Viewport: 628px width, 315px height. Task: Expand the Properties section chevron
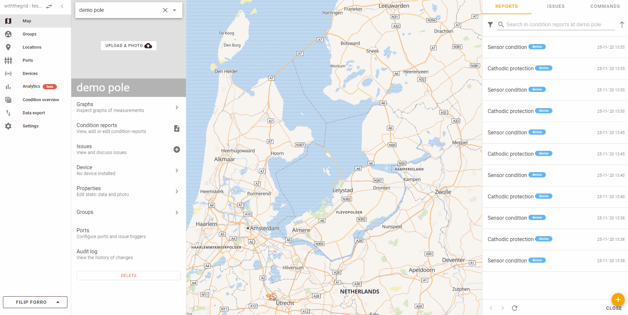177,191
